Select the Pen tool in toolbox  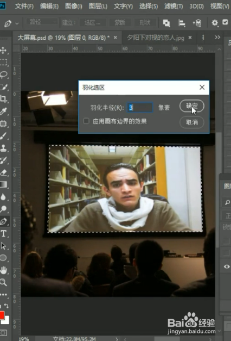coord(3,221)
